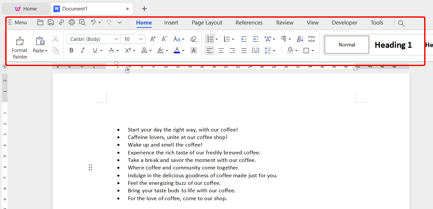Apply bold formatting to text
Image resolution: width=433 pixels, height=209 pixels.
pyautogui.click(x=71, y=50)
